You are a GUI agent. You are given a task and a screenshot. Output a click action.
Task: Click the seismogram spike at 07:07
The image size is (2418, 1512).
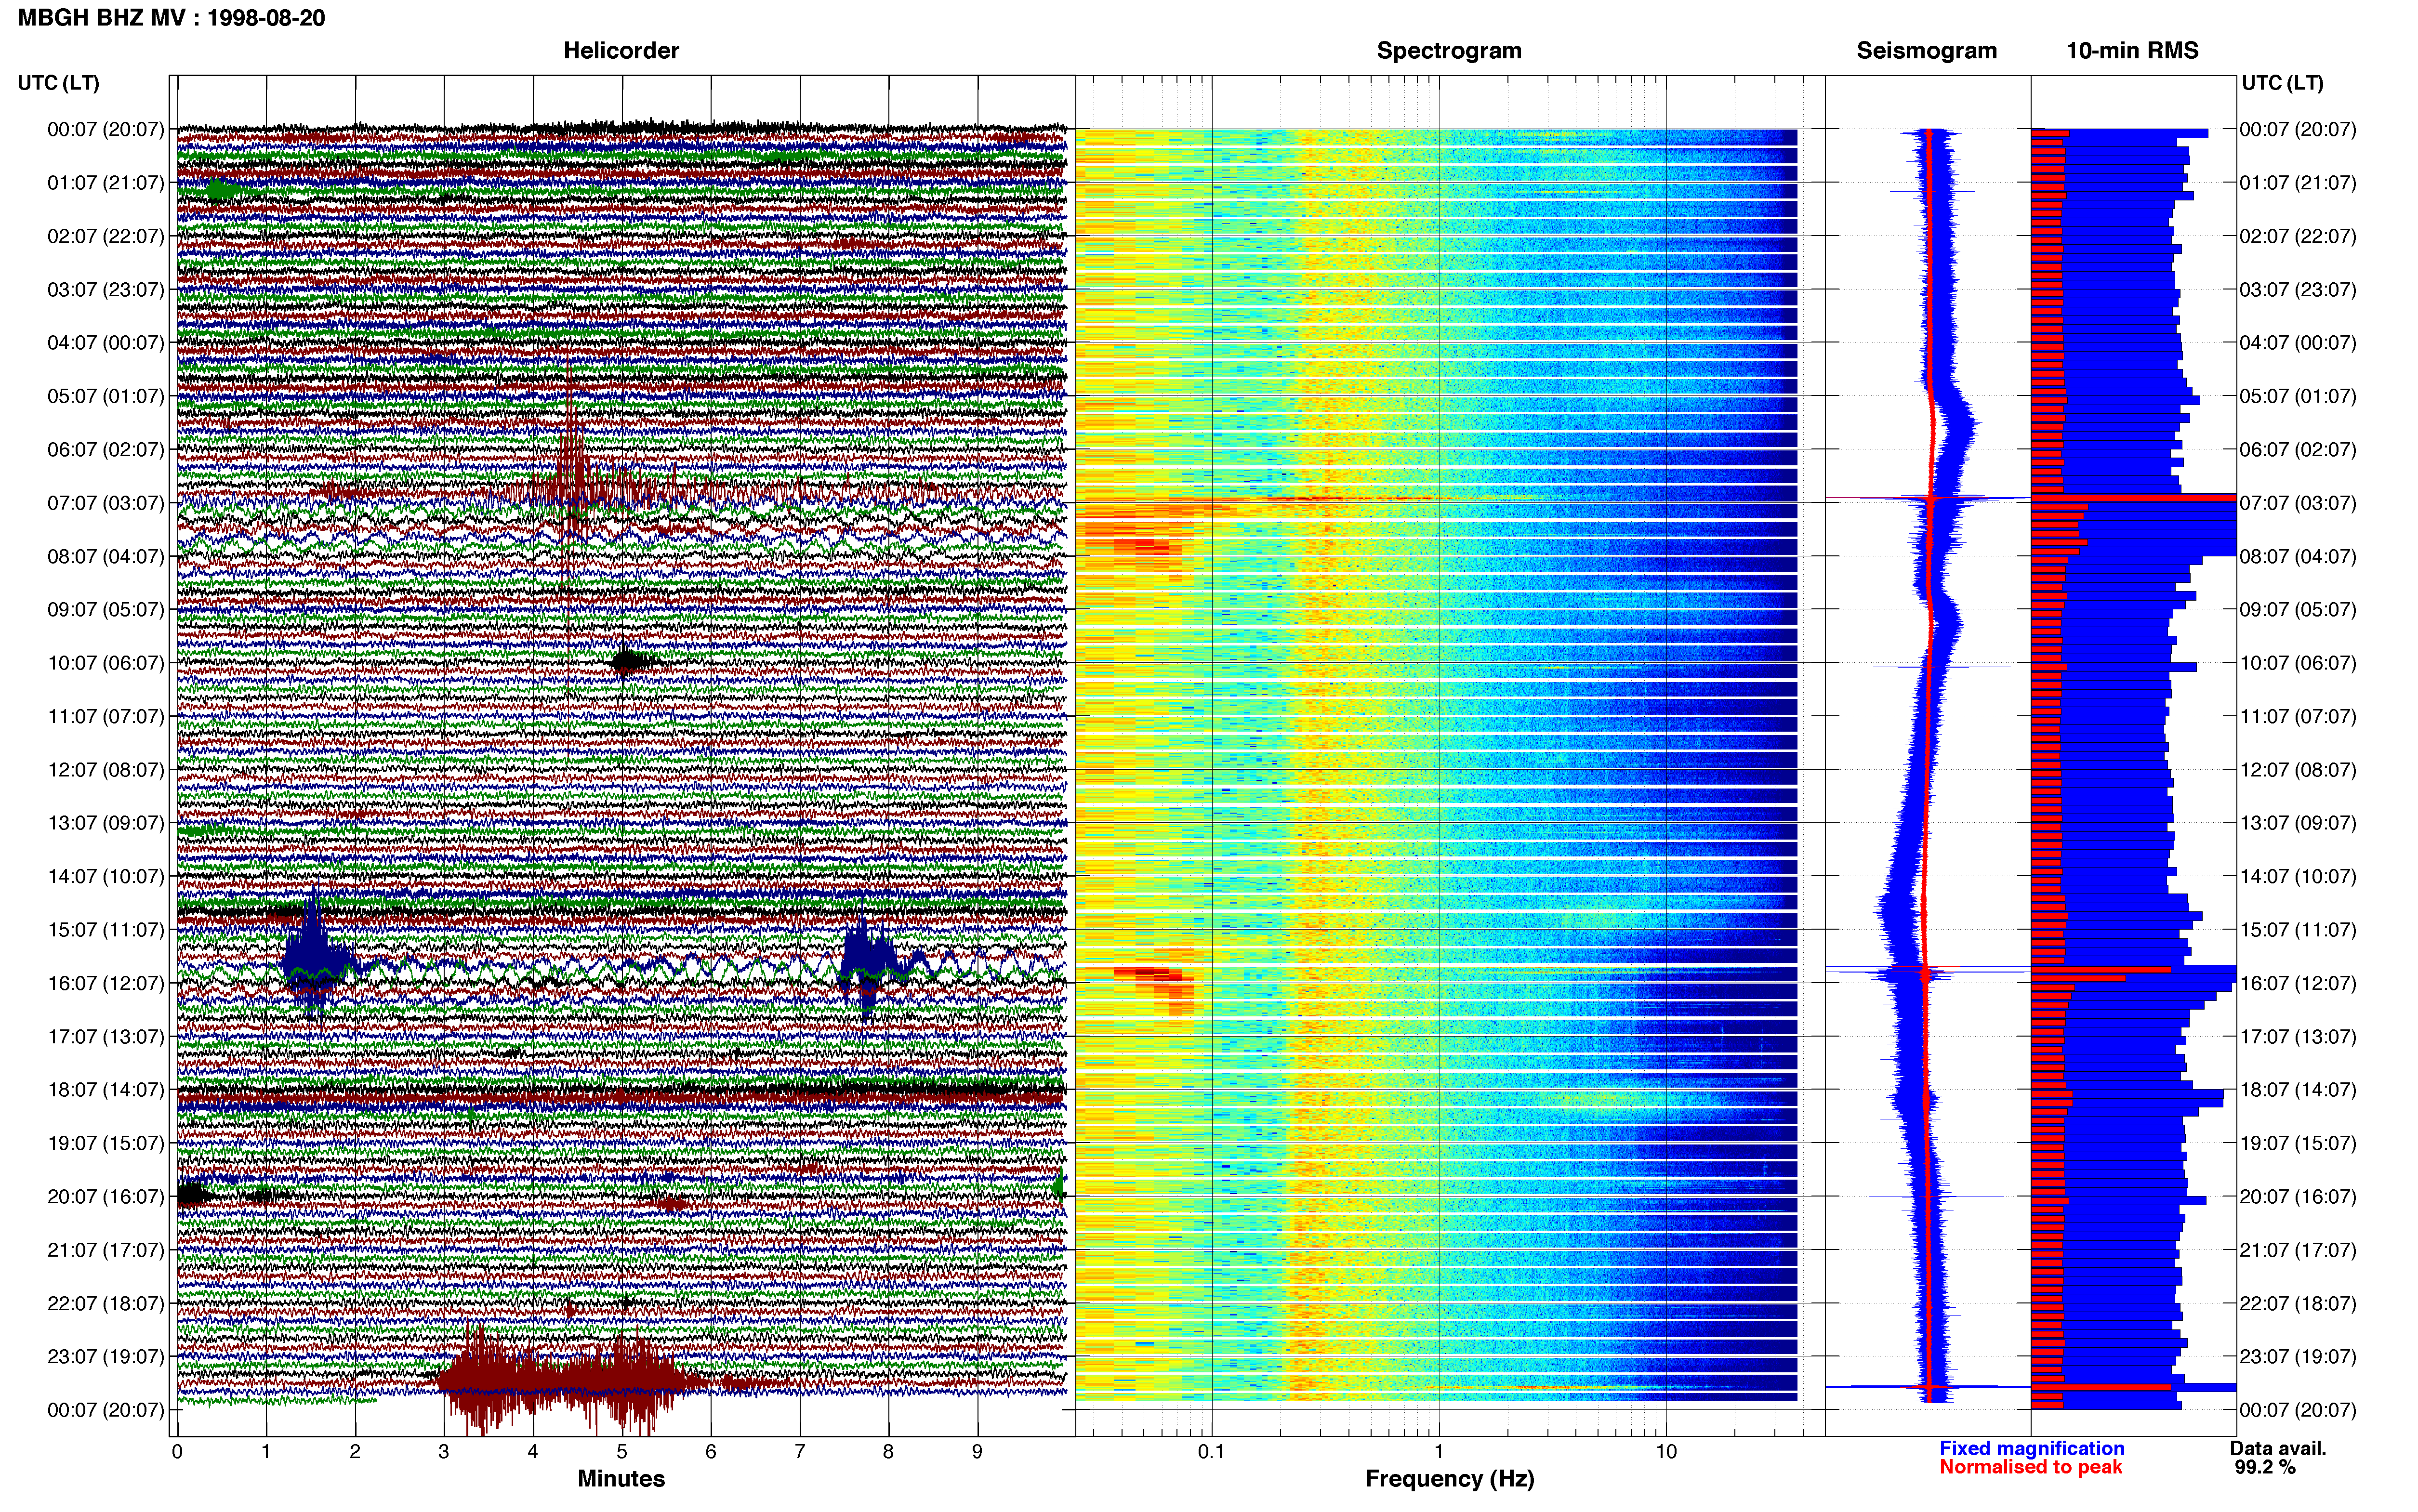point(1928,498)
